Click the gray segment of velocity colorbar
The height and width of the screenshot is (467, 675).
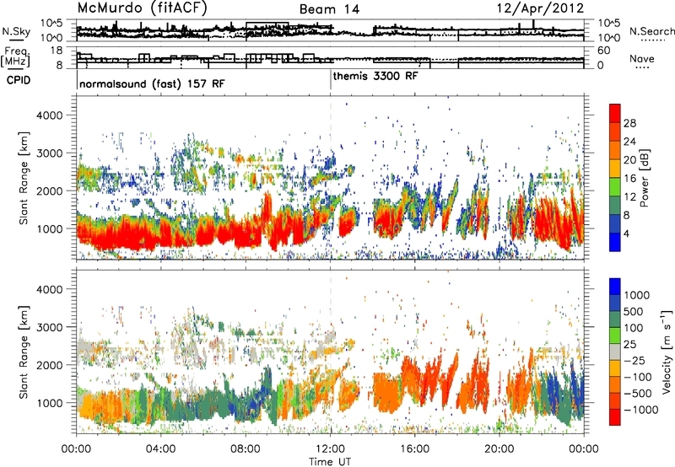[x=615, y=352]
